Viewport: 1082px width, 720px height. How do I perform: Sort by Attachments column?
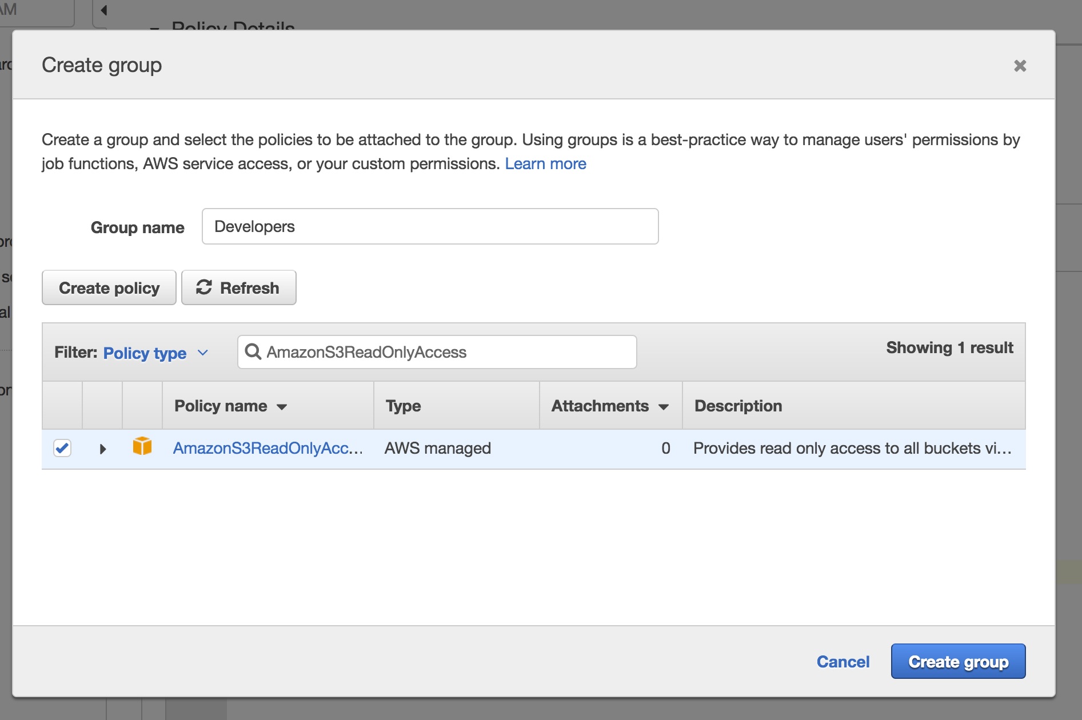(610, 406)
